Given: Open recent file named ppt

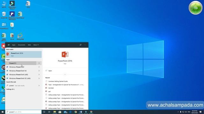Looking at the screenshot, I should pos(49,92).
